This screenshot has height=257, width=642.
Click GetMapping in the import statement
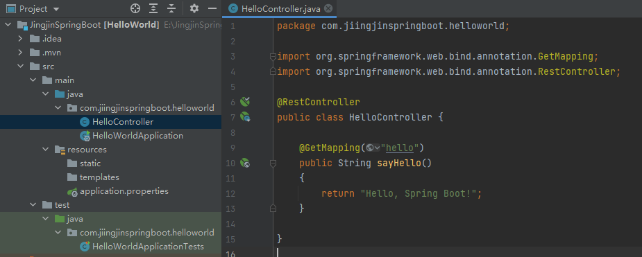coord(566,56)
